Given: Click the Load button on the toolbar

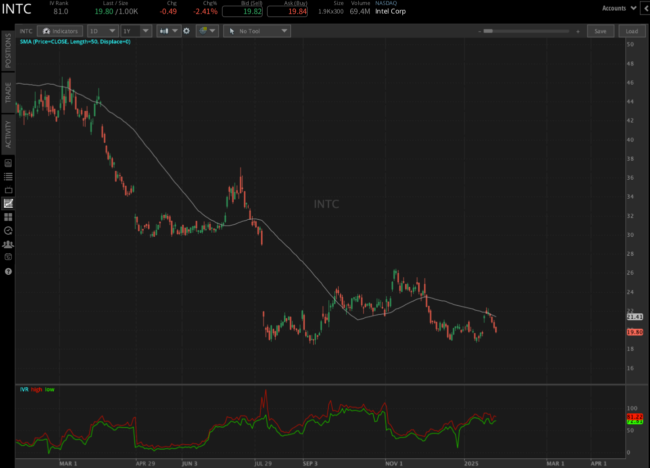Looking at the screenshot, I should [631, 31].
